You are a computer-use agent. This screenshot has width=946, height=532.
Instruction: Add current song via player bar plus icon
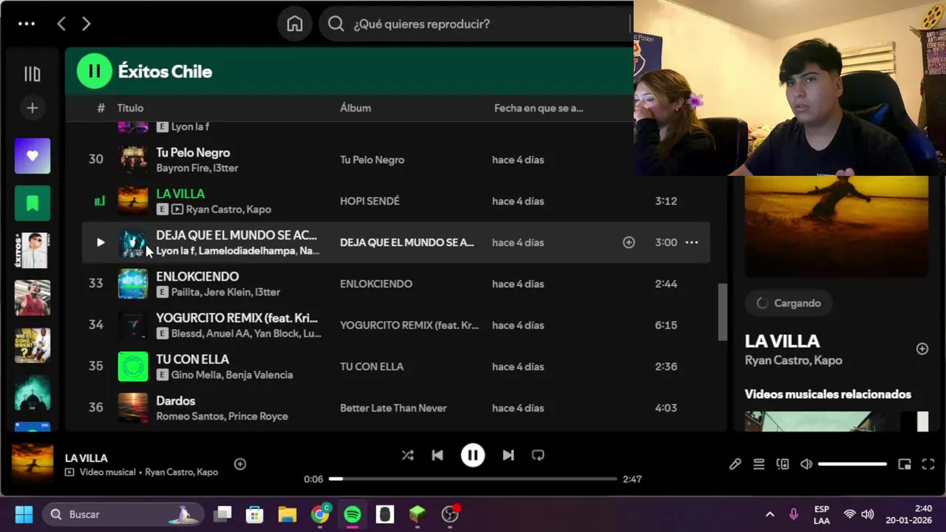point(240,464)
